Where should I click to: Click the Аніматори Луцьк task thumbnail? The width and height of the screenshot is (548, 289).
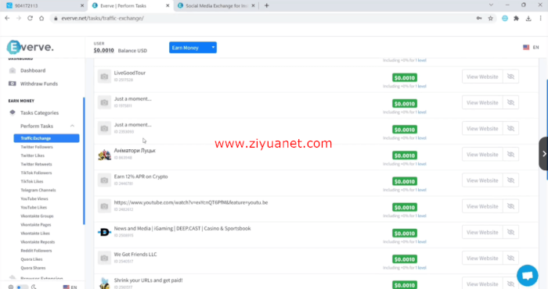click(x=104, y=155)
